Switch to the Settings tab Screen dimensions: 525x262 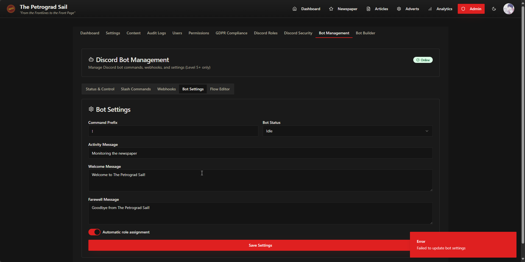(113, 33)
